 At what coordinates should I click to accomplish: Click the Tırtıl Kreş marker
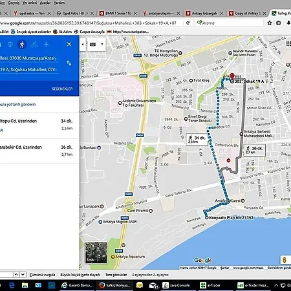[191, 81]
